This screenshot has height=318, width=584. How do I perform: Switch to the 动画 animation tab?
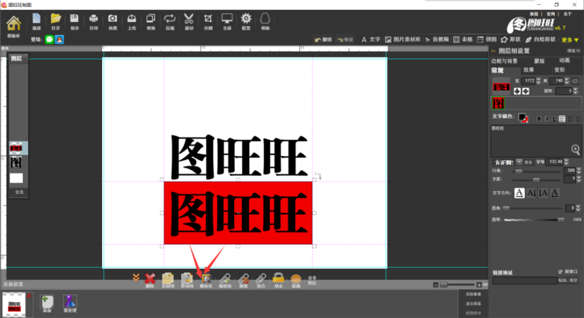tap(564, 60)
